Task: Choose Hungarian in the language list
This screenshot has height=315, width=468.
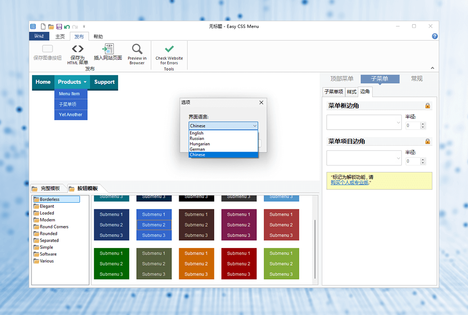Action: click(223, 144)
